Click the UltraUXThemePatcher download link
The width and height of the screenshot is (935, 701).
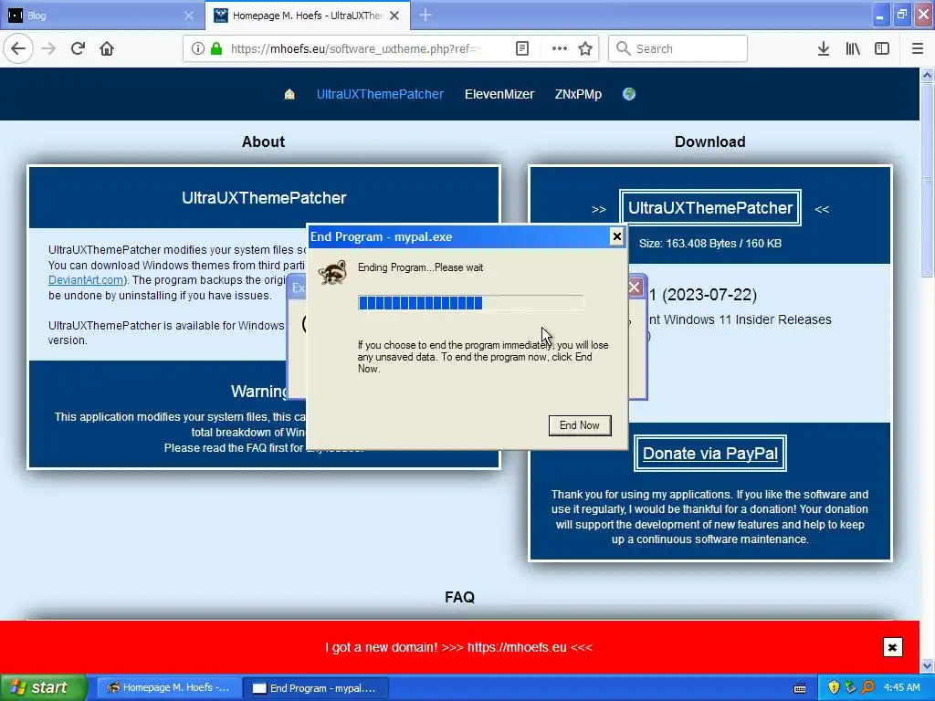click(710, 208)
